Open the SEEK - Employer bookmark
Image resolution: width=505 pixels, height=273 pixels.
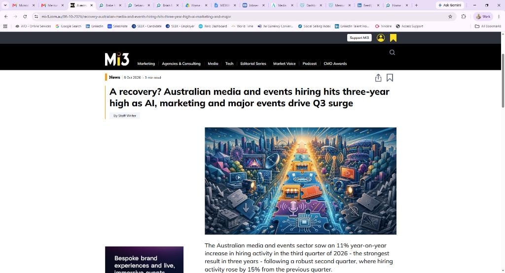(x=180, y=27)
